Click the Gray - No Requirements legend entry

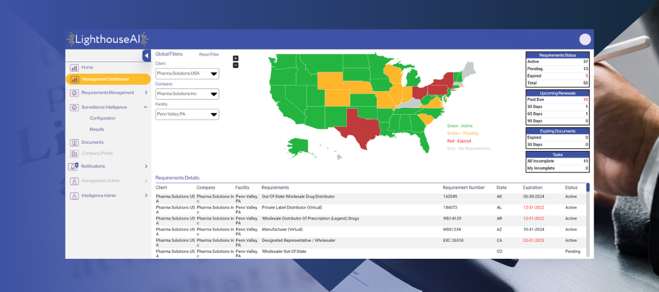469,149
